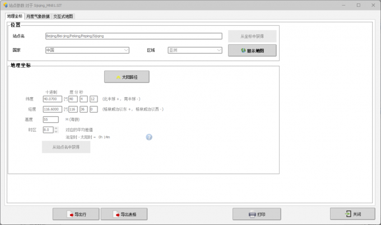Click the app icon in title bar

pyautogui.click(x=4, y=4)
